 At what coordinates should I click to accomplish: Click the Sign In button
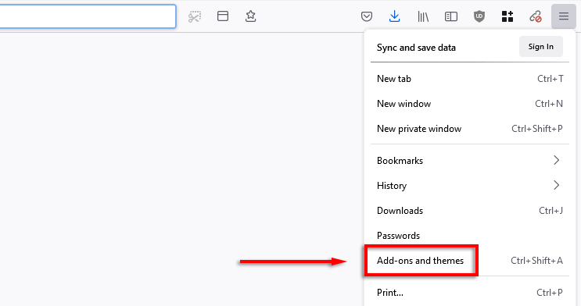(x=541, y=47)
